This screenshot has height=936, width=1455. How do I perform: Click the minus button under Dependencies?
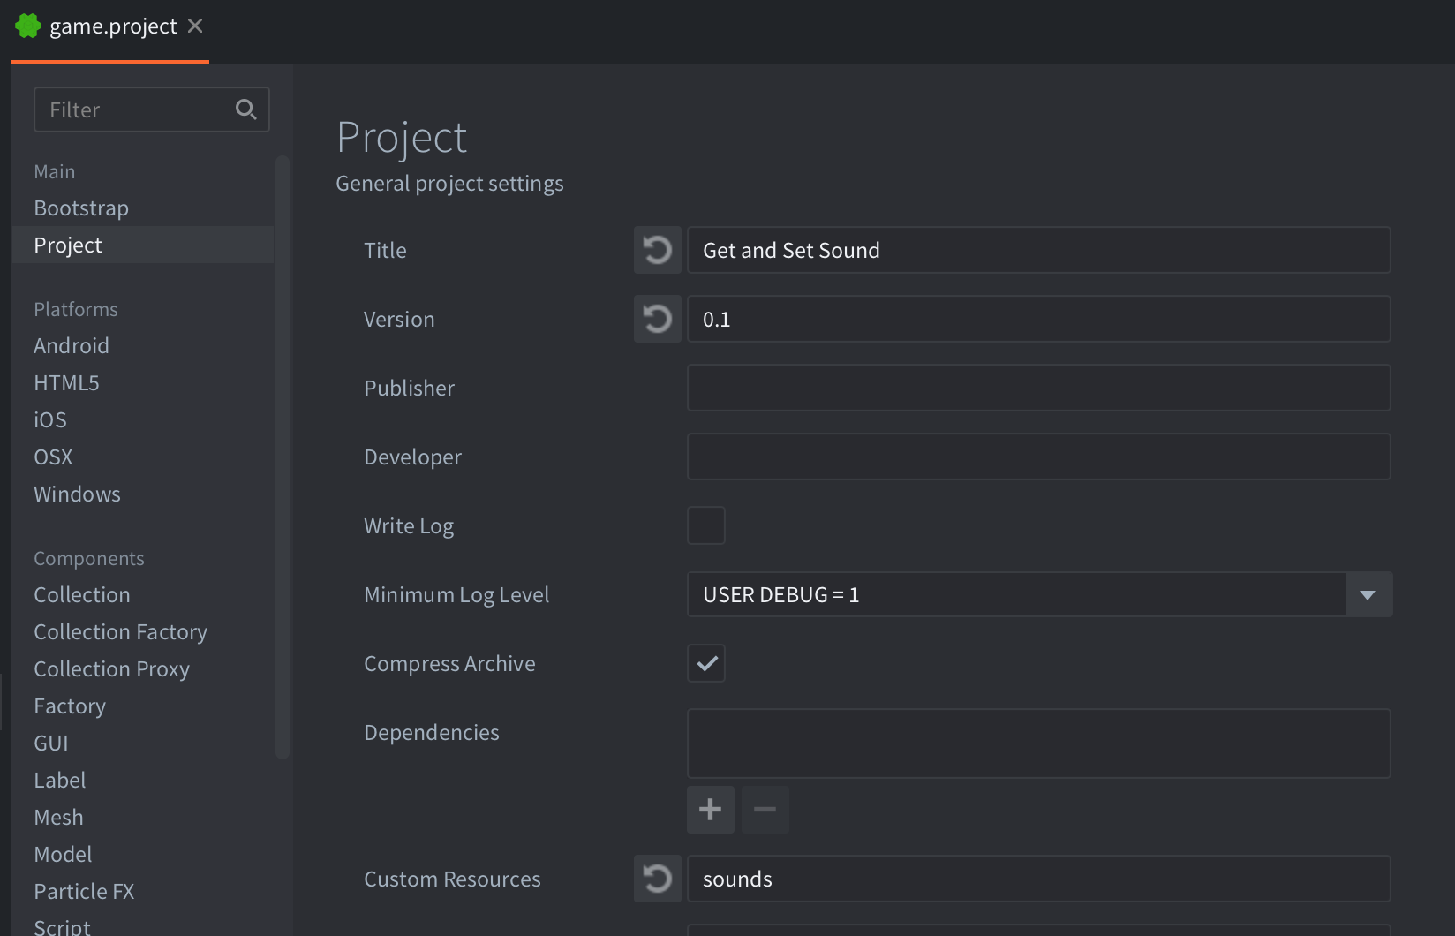765,810
